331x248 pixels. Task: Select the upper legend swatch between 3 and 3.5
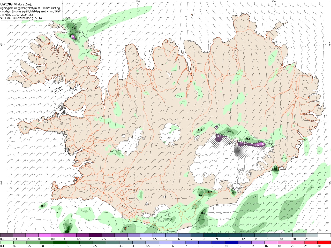(121, 235)
